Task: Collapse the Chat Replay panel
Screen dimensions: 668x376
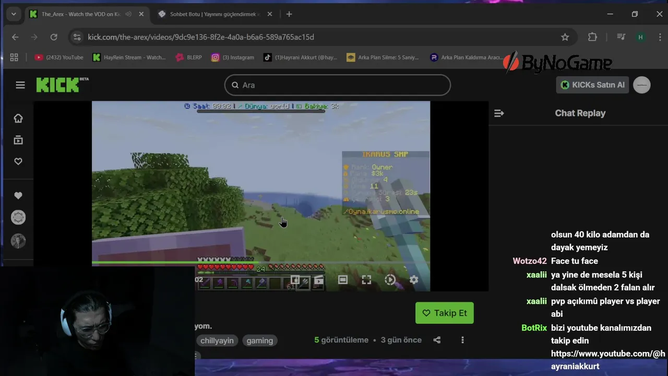Action: click(499, 113)
